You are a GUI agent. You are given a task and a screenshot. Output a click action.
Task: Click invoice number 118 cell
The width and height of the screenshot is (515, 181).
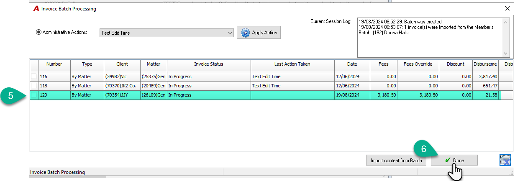(x=54, y=86)
